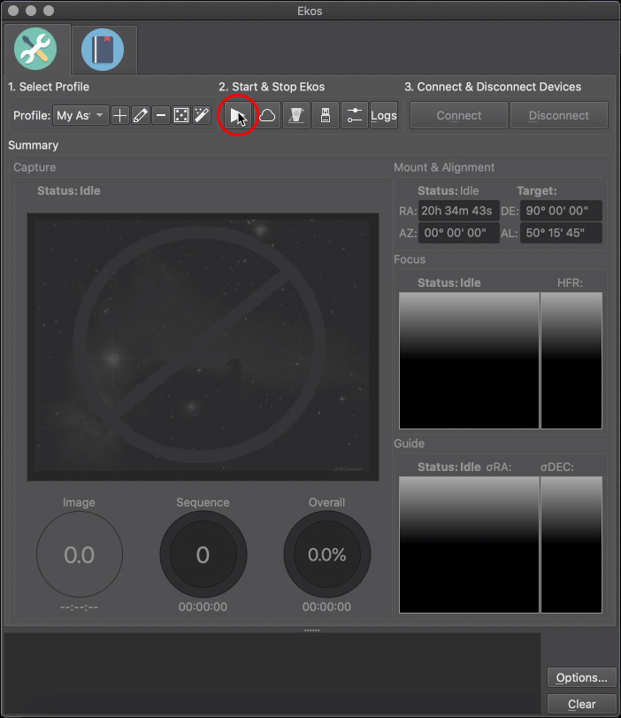Open the cloud icon button
Screen dimensions: 621x718
267,116
